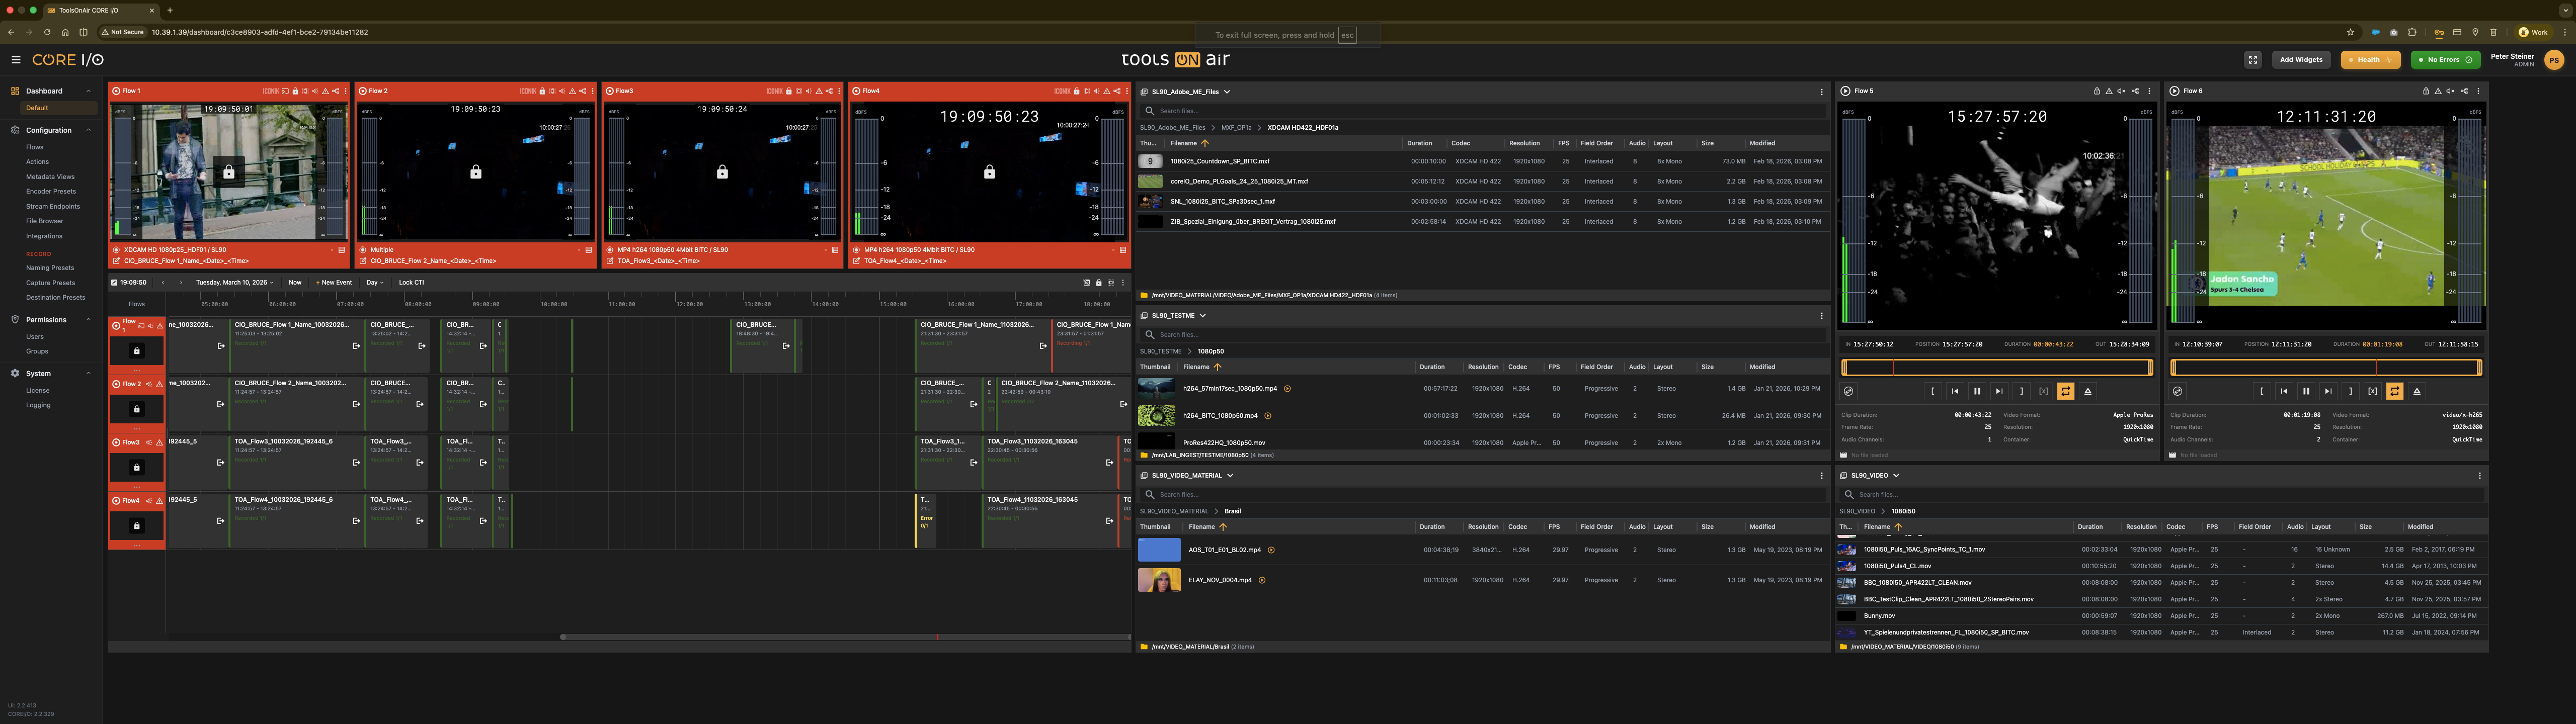Click Flow3 safe-area overlay icon
Viewport: 2576px width, 724px height.
point(799,91)
